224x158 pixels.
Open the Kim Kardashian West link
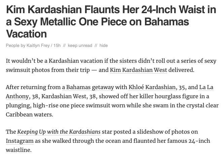[139, 70]
